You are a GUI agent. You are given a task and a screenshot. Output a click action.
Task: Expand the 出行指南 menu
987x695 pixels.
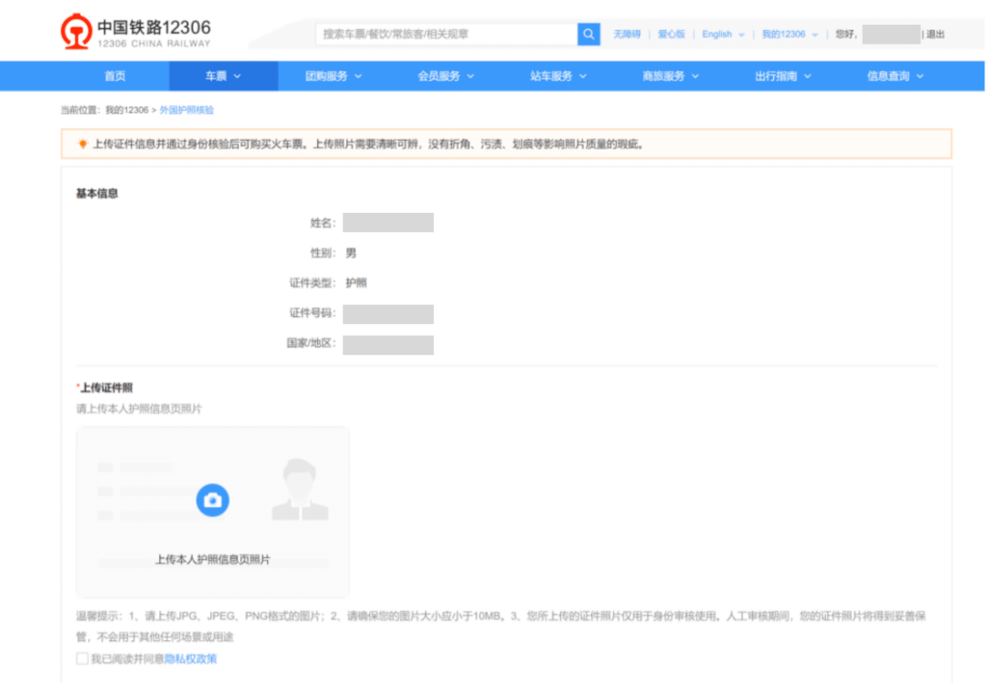783,77
